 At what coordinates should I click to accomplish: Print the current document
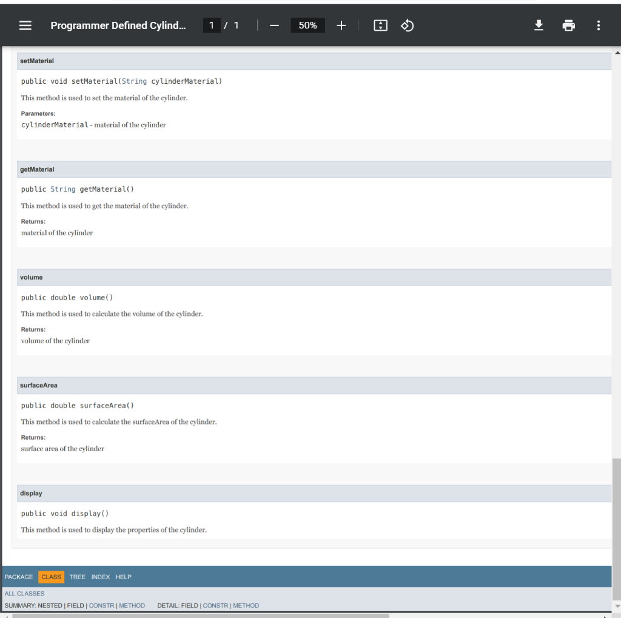point(568,25)
